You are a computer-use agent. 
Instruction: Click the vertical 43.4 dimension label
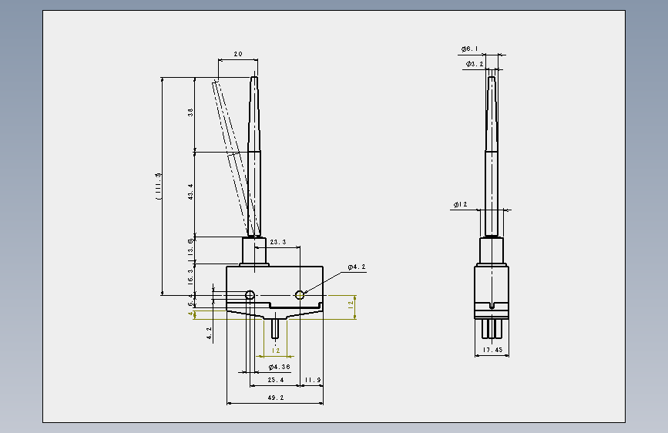click(190, 192)
